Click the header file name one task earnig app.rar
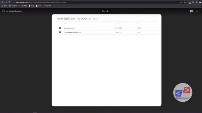The image size is (202, 113). coord(14,11)
